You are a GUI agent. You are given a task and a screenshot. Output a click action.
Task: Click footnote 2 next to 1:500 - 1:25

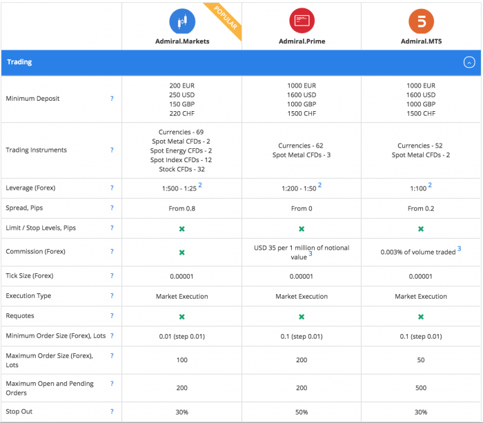coord(200,185)
